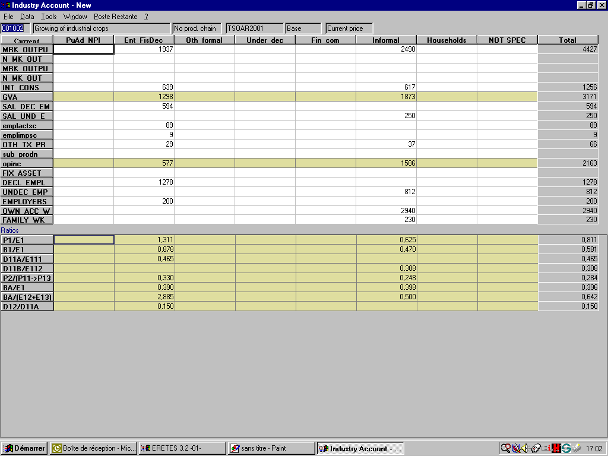This screenshot has height=475, width=608.
Task: Click the Households column header
Action: (446, 40)
